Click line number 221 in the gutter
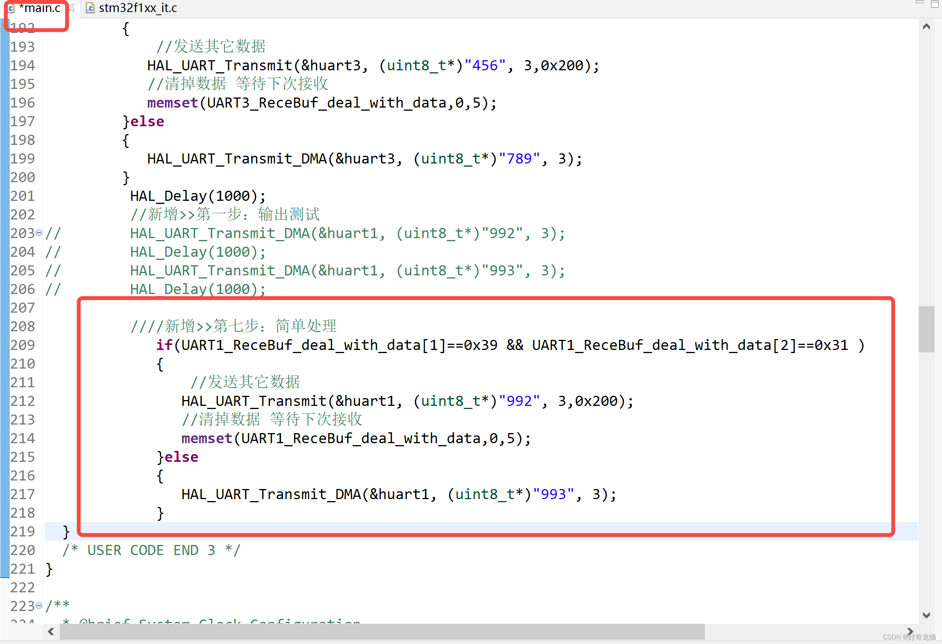This screenshot has height=644, width=942. click(23, 569)
